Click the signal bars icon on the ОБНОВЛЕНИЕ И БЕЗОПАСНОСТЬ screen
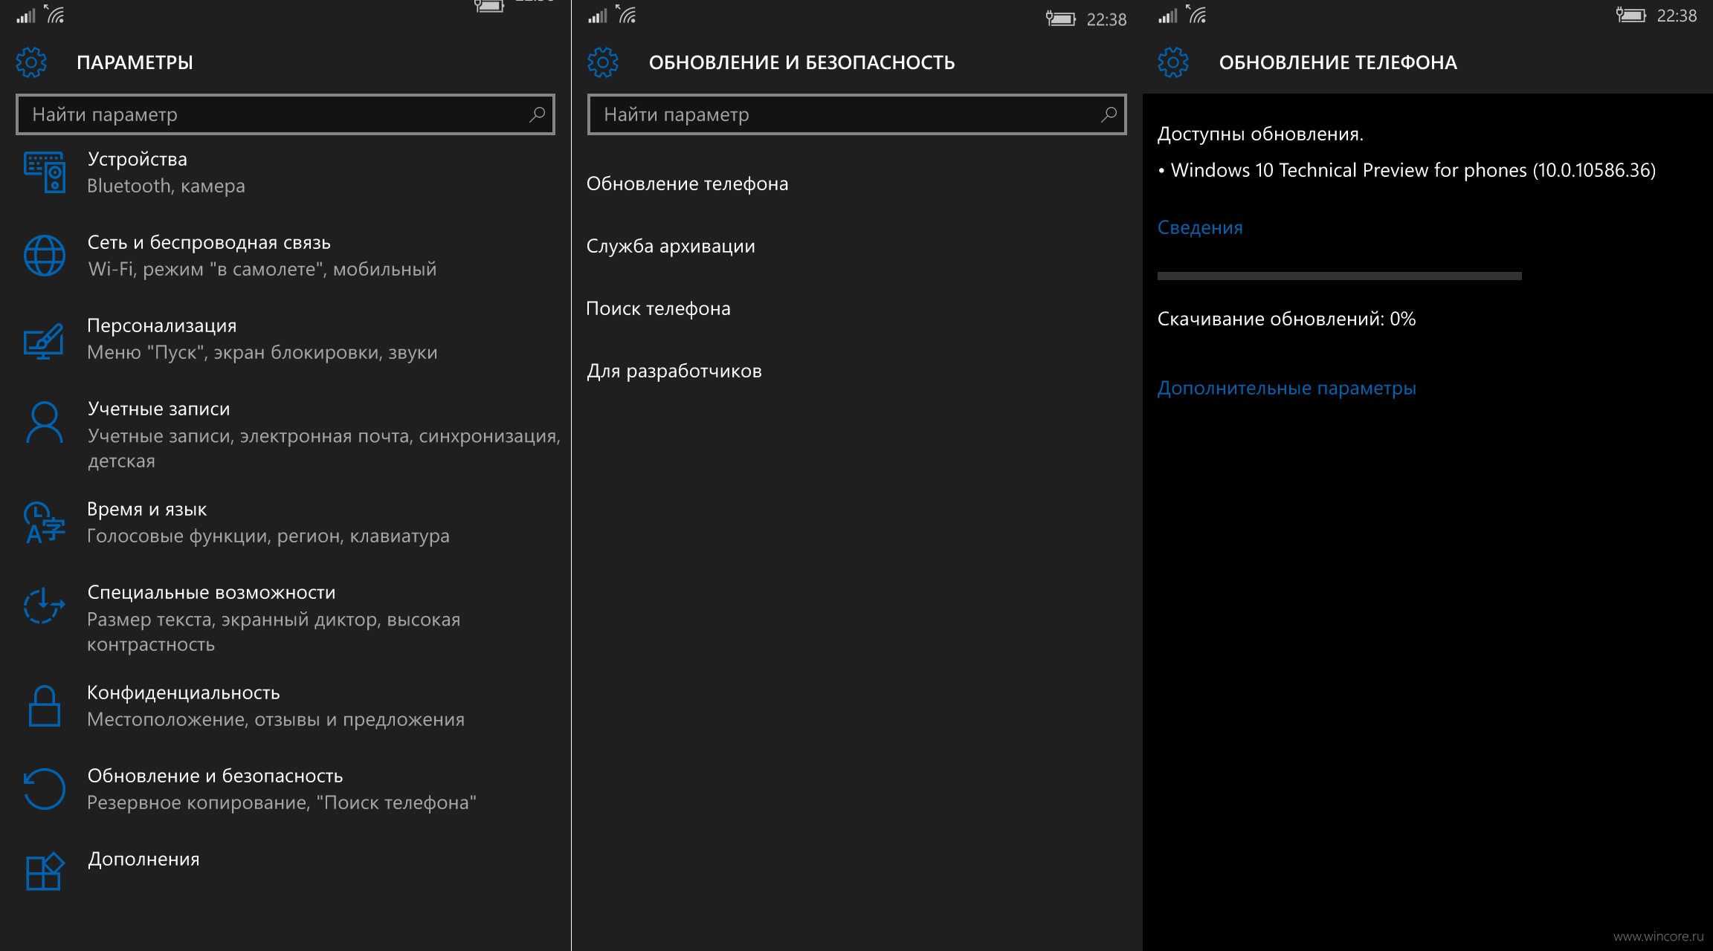The width and height of the screenshot is (1713, 951). pyautogui.click(x=598, y=15)
